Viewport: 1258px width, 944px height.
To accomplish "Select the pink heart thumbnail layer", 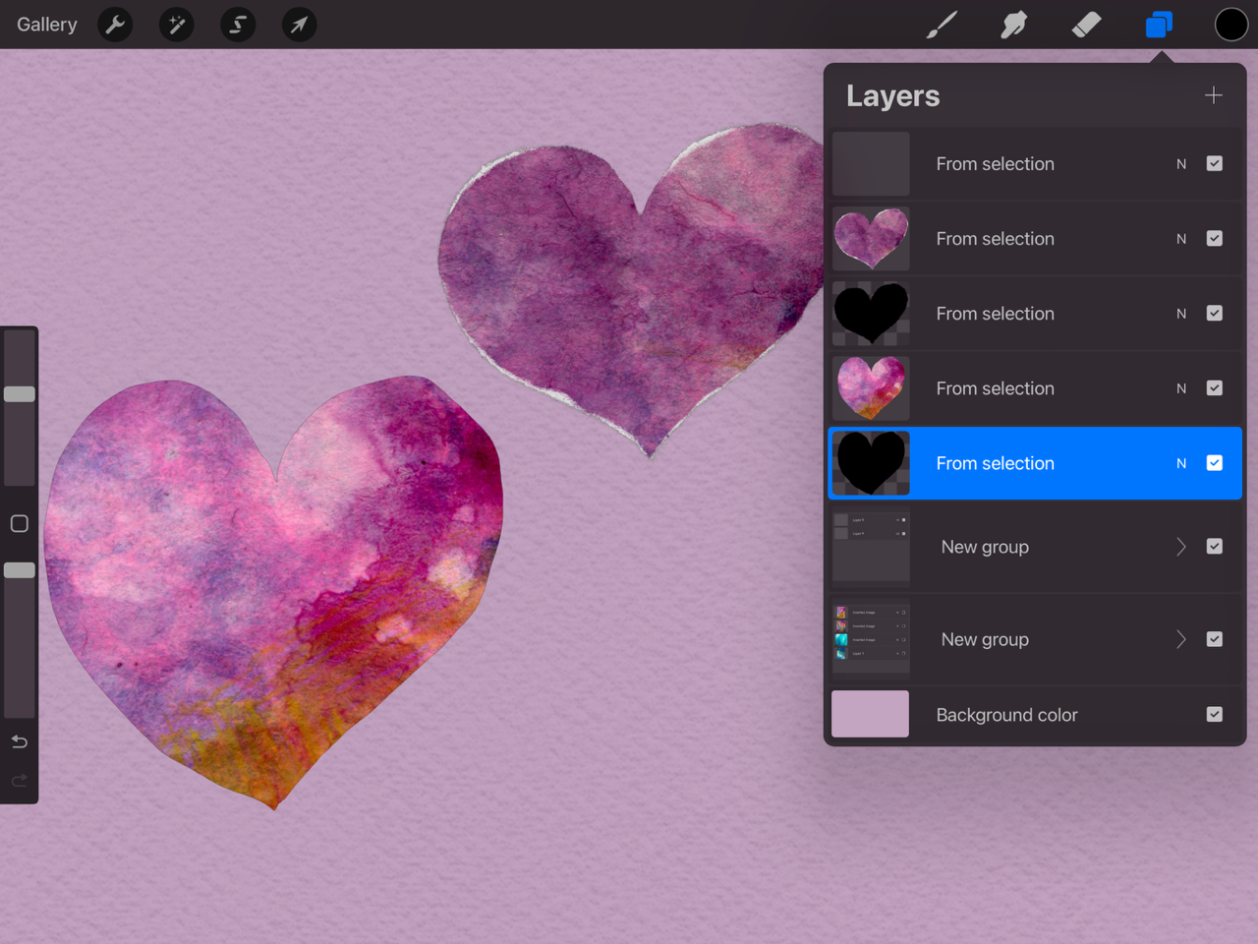I will click(871, 388).
